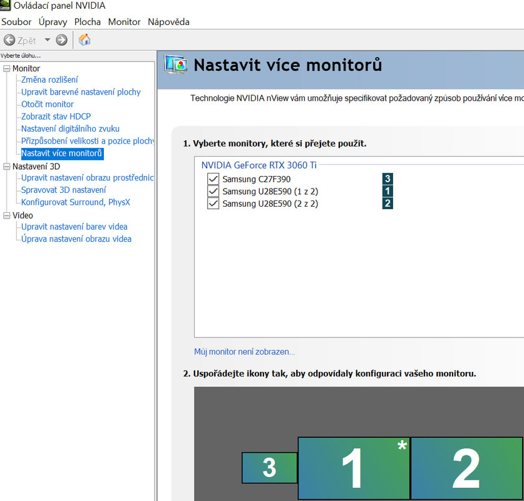The image size is (524, 501).
Task: Open the Nápověda menu
Action: coord(169,22)
